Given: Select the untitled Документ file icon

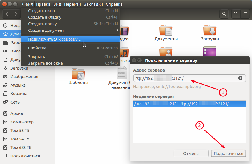Looking at the screenshot, I should point(122,73).
